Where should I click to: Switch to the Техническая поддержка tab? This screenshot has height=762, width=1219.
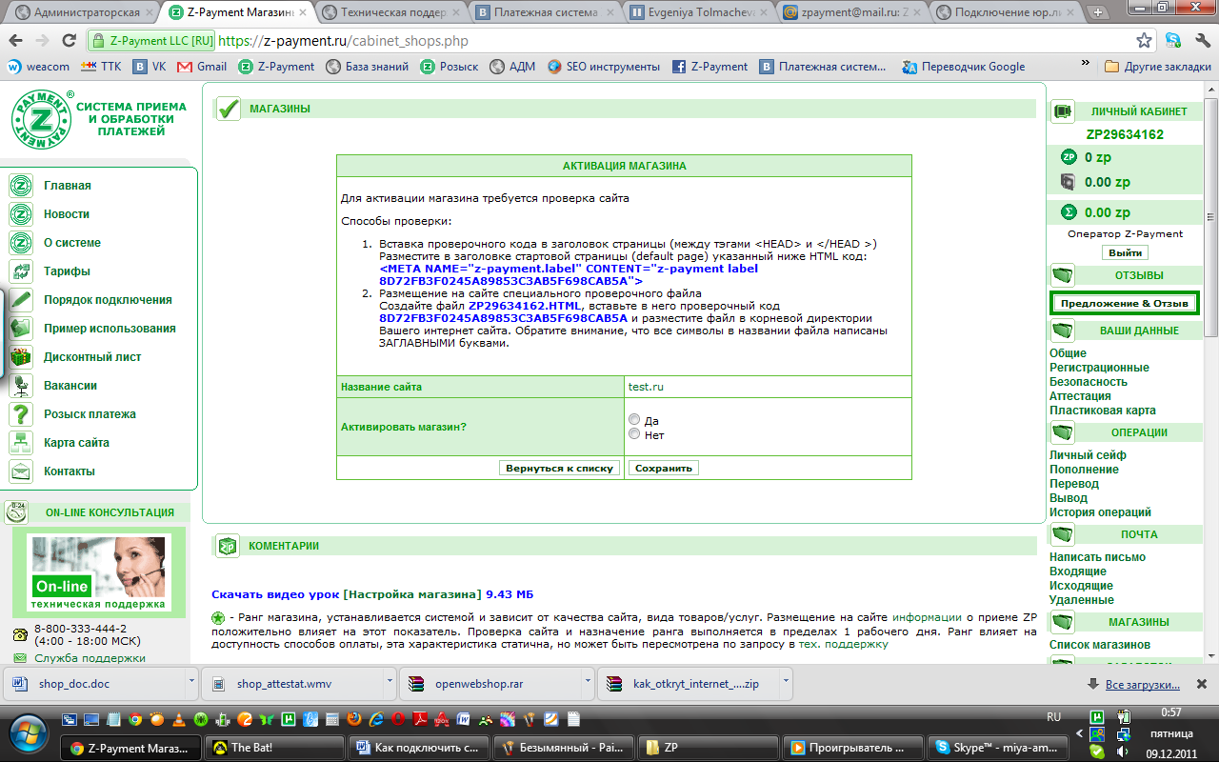[x=390, y=13]
